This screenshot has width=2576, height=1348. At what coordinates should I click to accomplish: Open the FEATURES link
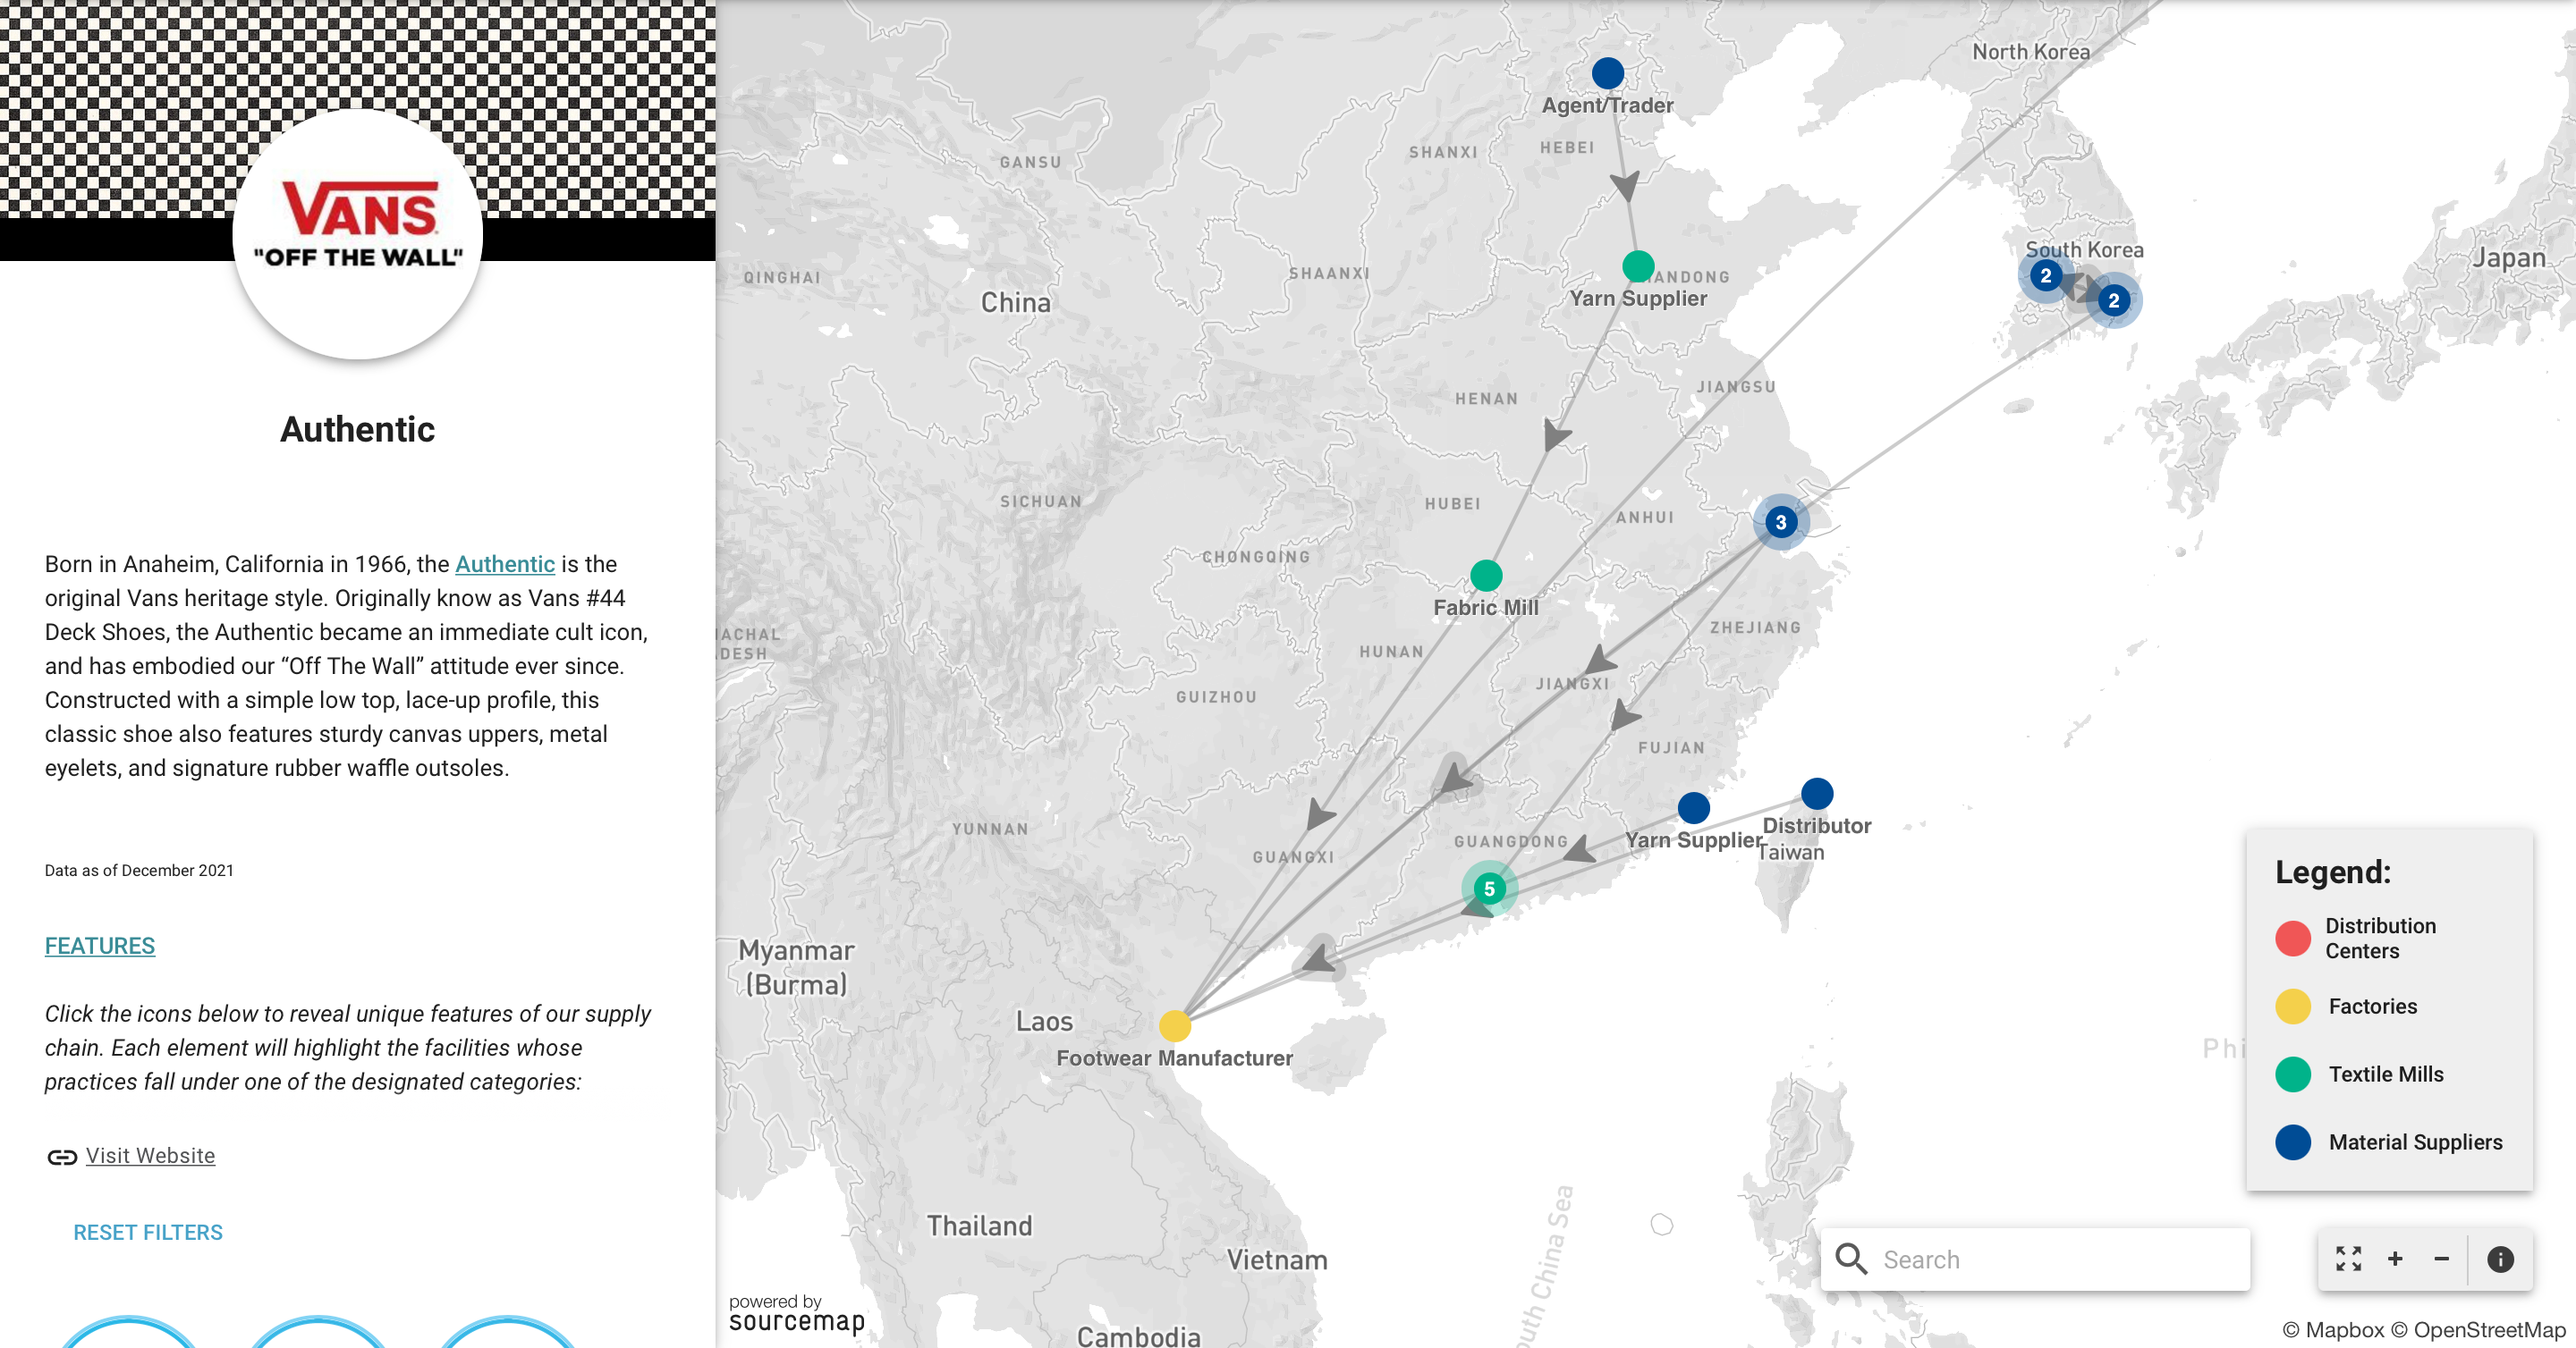pyautogui.click(x=100, y=946)
